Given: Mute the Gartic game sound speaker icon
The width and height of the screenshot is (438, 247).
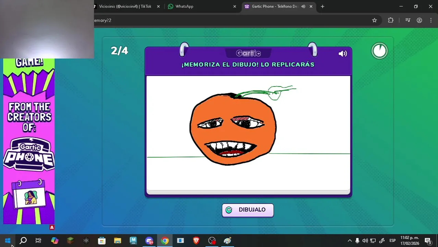Looking at the screenshot, I should 342,54.
